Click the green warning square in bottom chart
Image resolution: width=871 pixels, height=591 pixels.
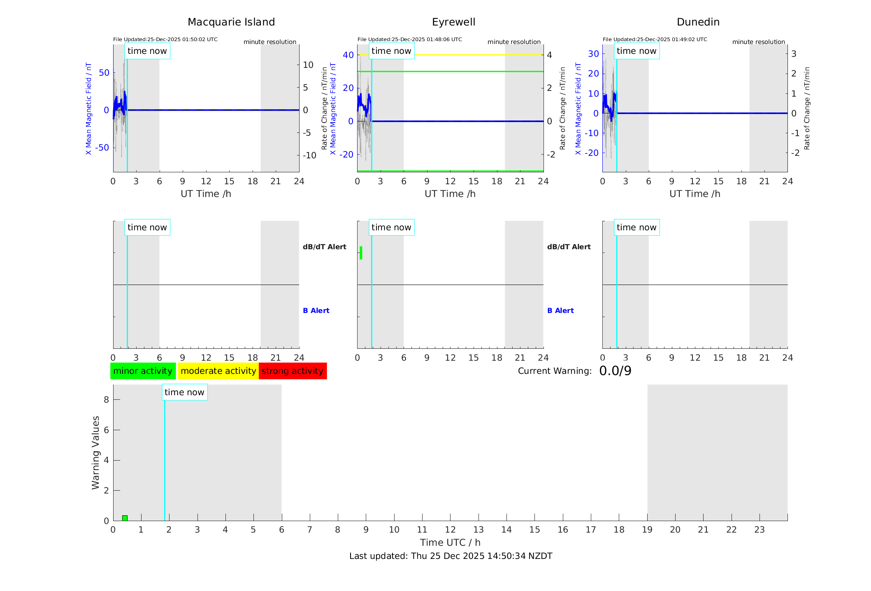(x=125, y=518)
